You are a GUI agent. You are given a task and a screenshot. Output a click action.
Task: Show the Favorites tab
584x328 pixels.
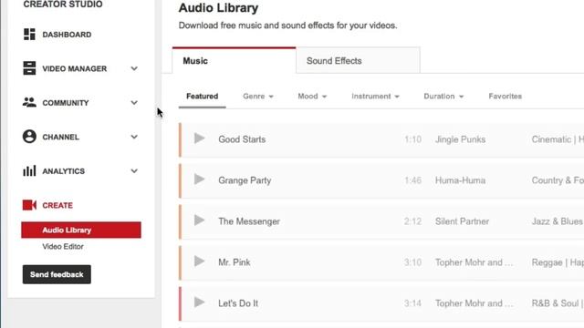coord(505,97)
